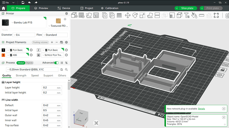This screenshot has width=229, height=128.
Task: Switch to the Preview tab
Action: click(x=41, y=8)
